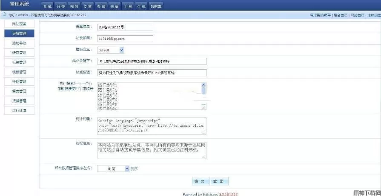Expand the 模板方案 default dropdown
Image resolution: width=381 pixels, height=196 pixels.
click(x=111, y=50)
